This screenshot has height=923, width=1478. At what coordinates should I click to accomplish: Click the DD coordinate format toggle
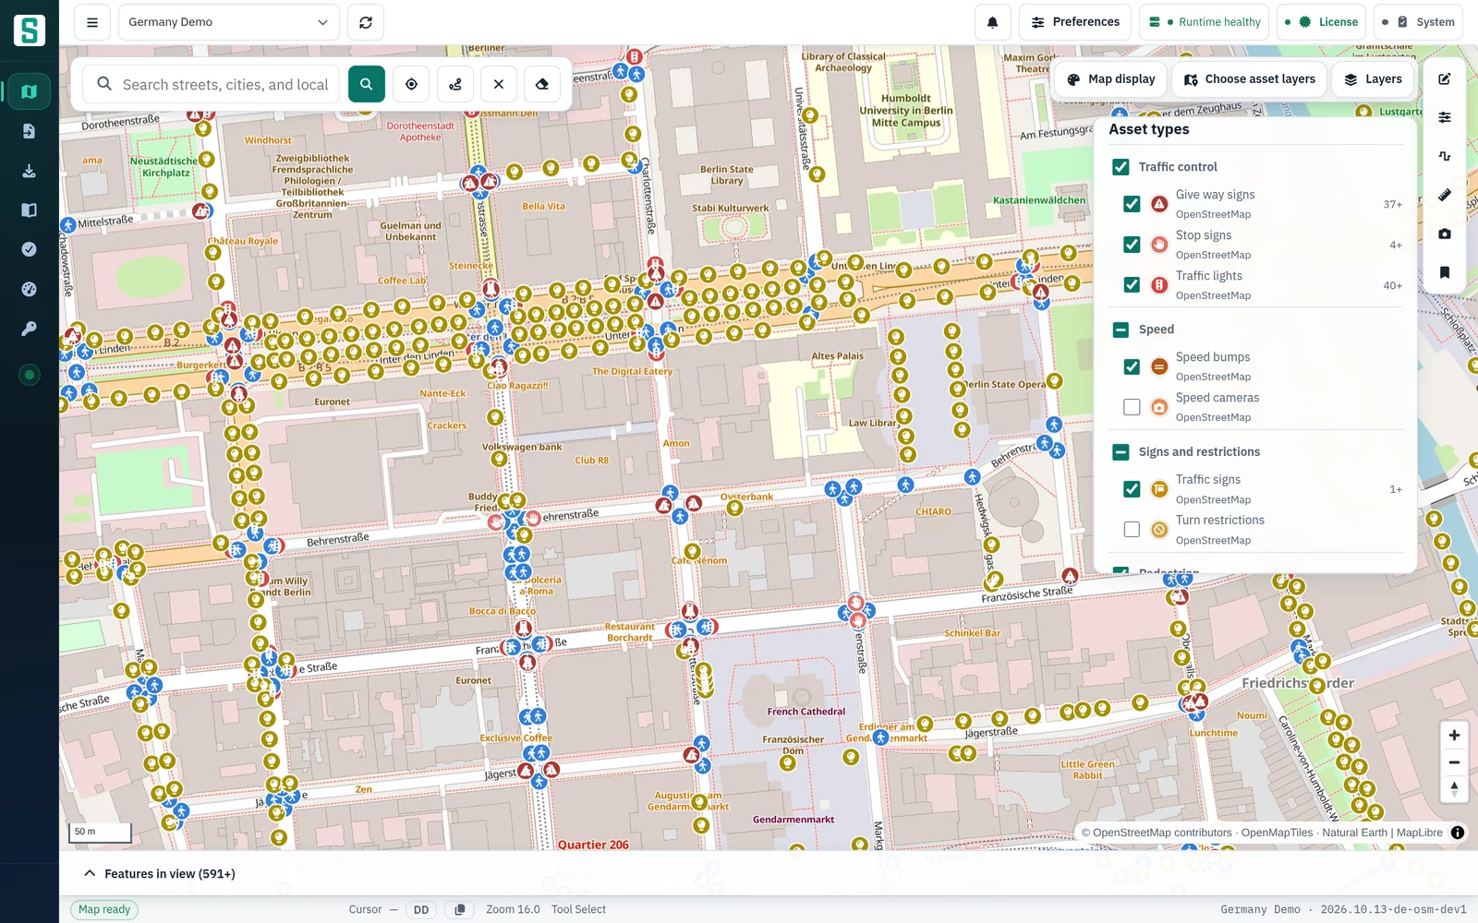point(421,910)
